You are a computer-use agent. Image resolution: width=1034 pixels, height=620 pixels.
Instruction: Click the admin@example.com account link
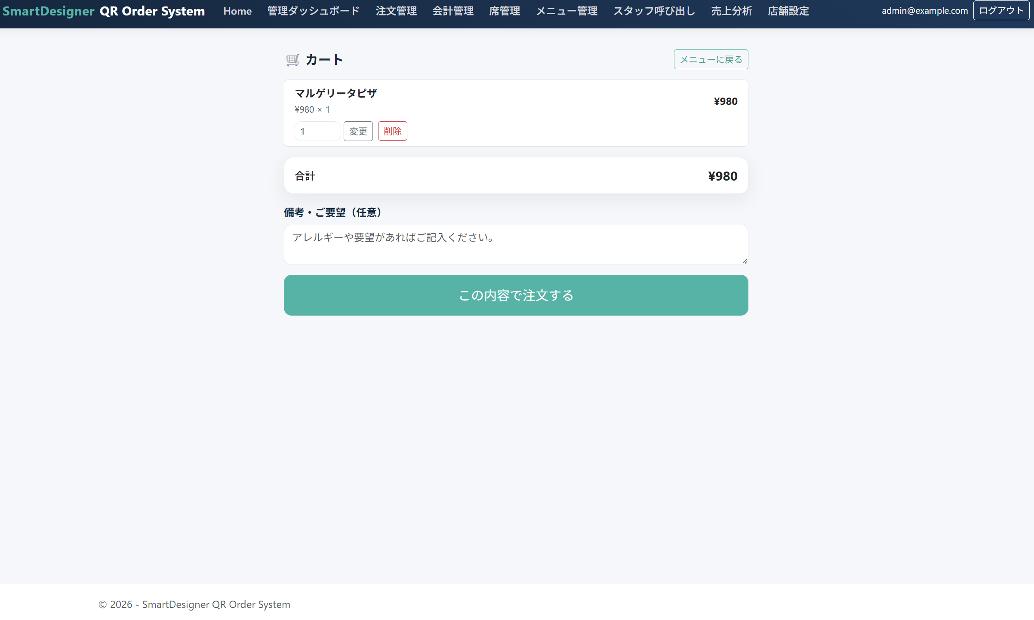pos(925,11)
